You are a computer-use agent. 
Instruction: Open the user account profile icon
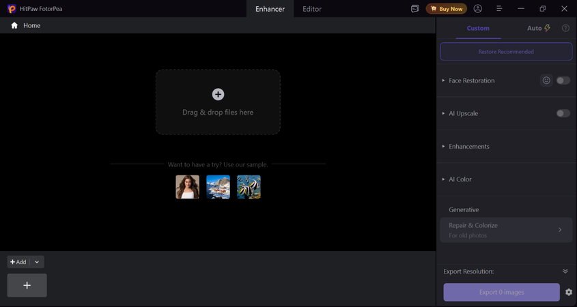click(477, 9)
